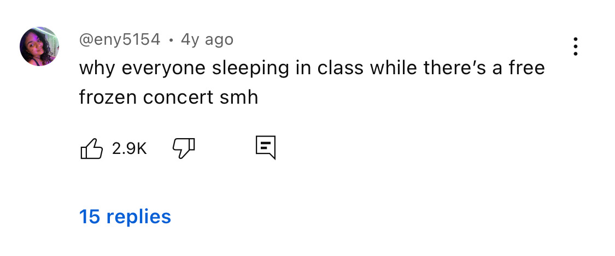Give a thumbs up to eny5154's comment
Screen dimensions: 615x256
pyautogui.click(x=91, y=148)
